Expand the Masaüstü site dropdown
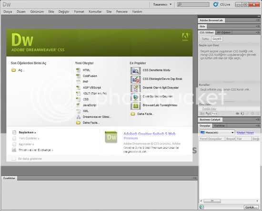262x211 pixels. pyautogui.click(x=217, y=133)
